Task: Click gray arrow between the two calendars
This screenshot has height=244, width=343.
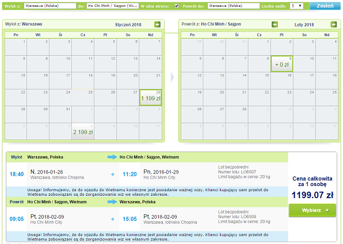Action: click(x=173, y=78)
